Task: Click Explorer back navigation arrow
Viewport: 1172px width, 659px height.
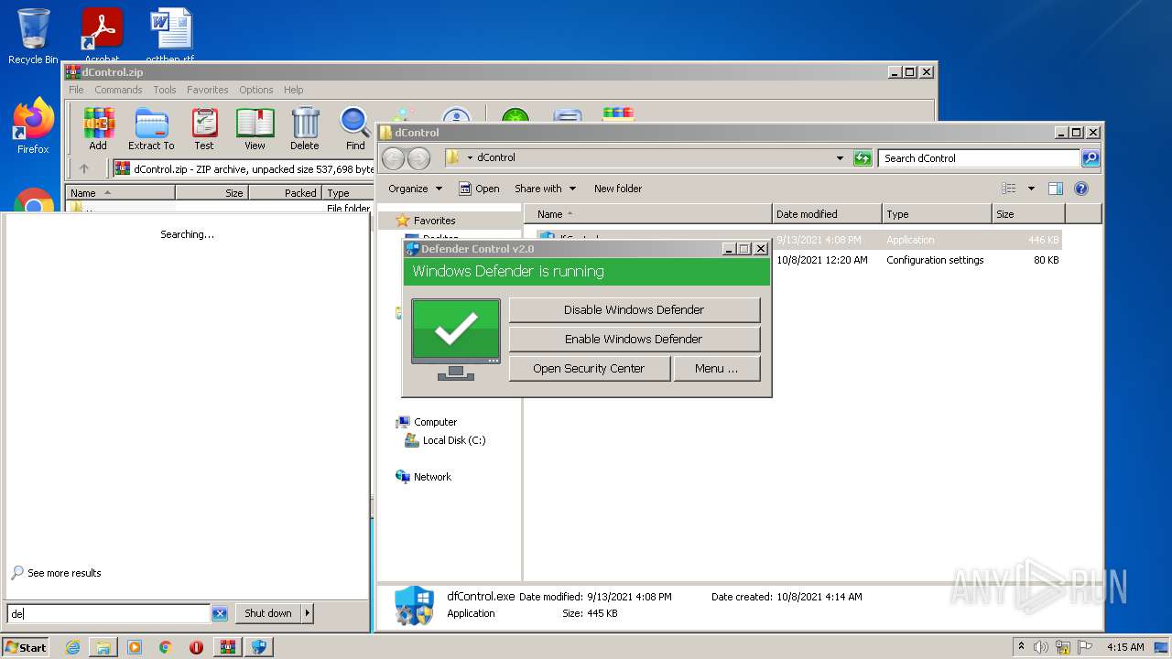Action: click(393, 158)
